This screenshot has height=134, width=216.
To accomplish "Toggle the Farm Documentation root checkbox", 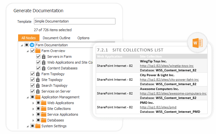I will pyautogui.click(x=27, y=45).
